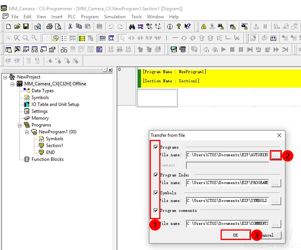Image resolution: width=301 pixels, height=250 pixels.
Task: Insert a new closed coil symbol
Action: pos(193,38)
